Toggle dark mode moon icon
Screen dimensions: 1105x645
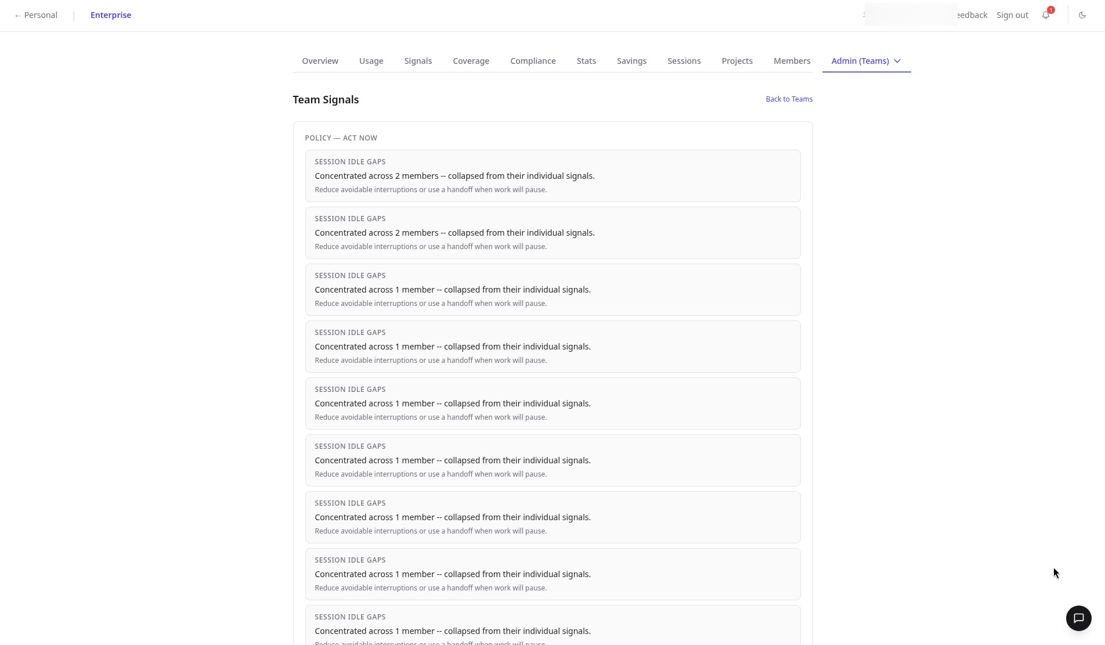[x=1082, y=15]
